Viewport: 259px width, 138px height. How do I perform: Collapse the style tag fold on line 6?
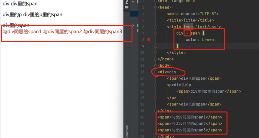[156, 27]
